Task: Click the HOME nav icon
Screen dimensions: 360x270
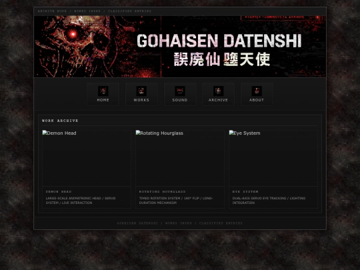Action: click(x=103, y=91)
